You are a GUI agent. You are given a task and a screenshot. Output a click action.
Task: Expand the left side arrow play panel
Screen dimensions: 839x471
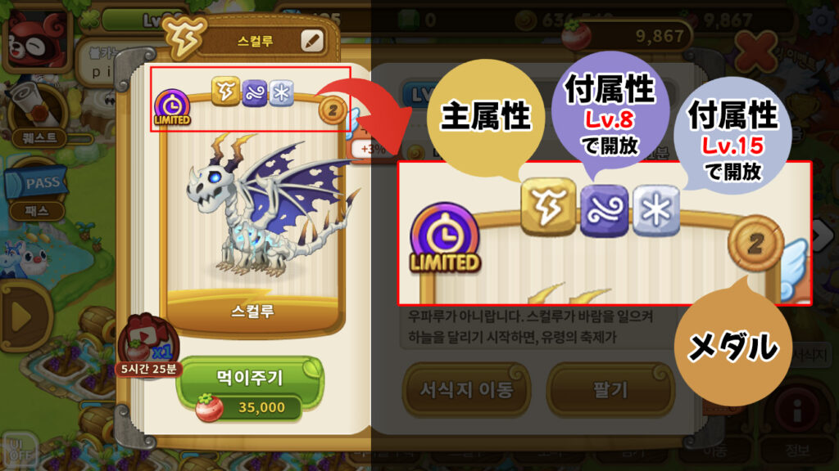22,316
